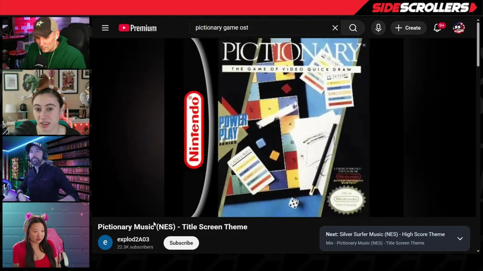Click 'Next: Silver Surfer Music (NES) - High Score Theme'
483x271 pixels.
tap(385, 234)
